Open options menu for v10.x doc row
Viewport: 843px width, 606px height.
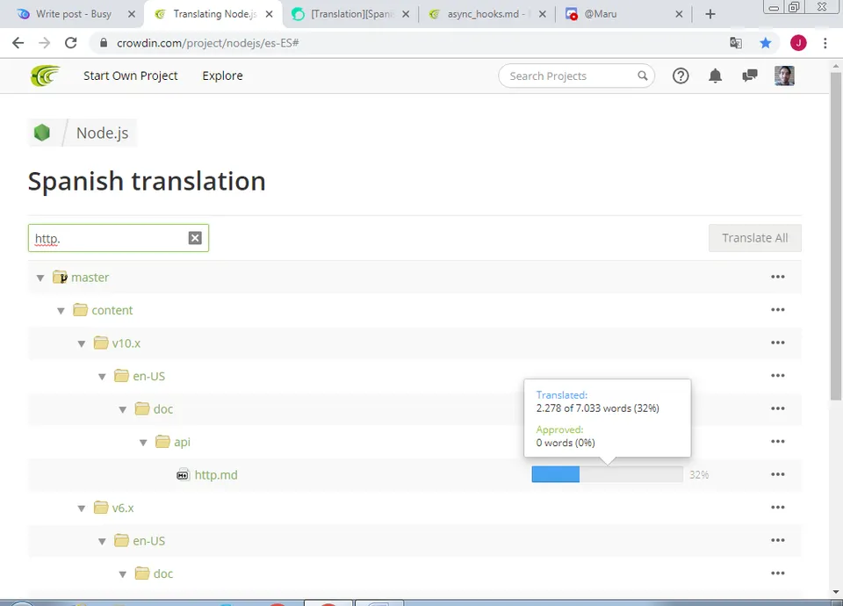point(778,408)
